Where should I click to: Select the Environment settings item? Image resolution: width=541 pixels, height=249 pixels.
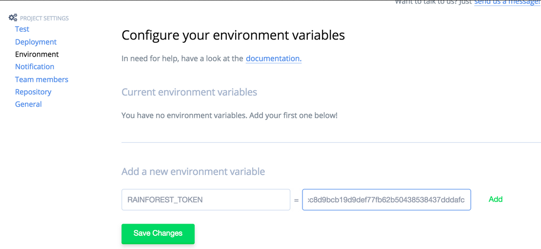(37, 54)
